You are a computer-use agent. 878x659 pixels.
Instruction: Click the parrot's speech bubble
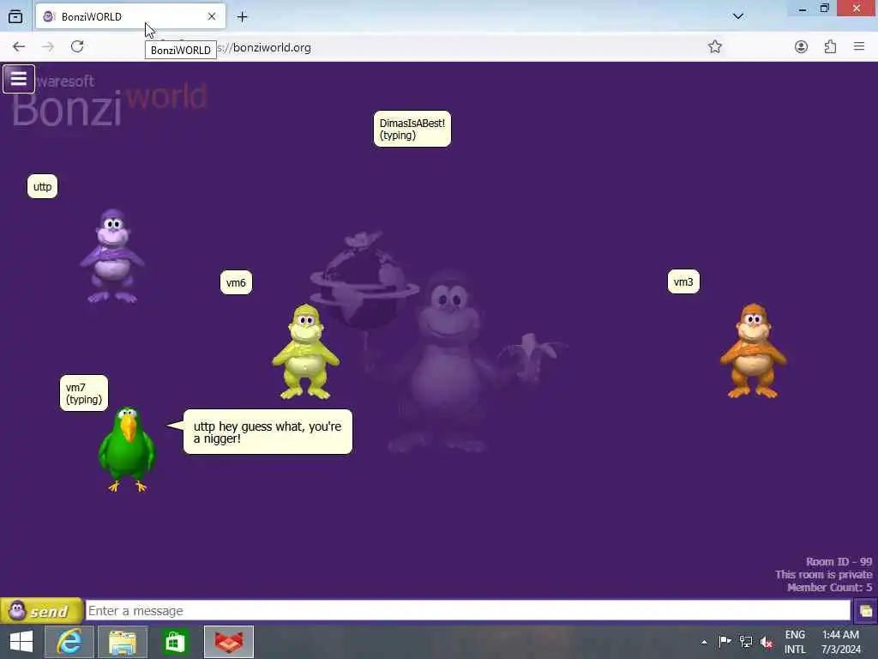coord(268,432)
